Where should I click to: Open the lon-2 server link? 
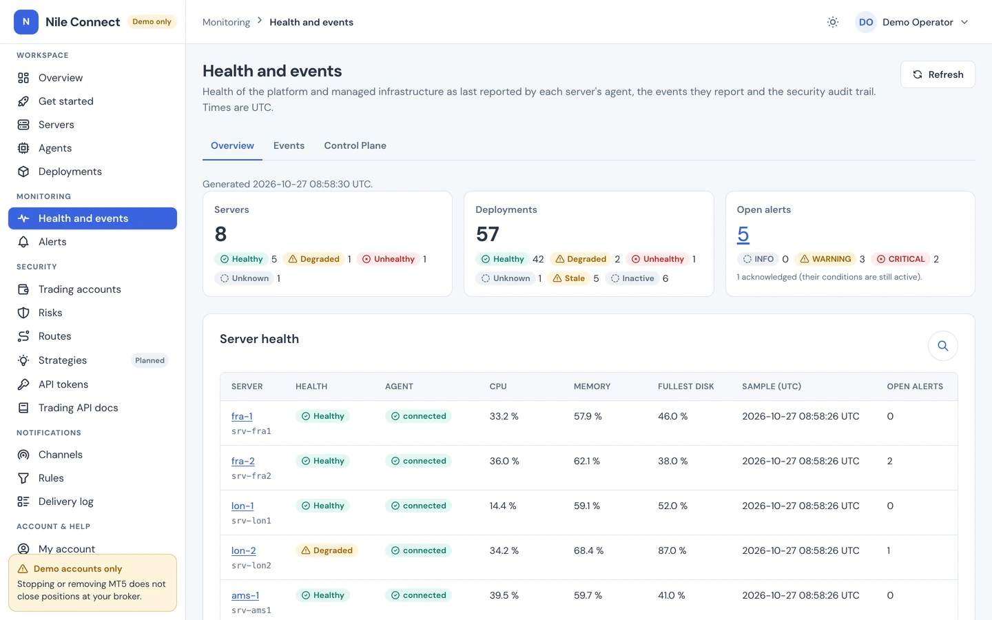pos(243,550)
